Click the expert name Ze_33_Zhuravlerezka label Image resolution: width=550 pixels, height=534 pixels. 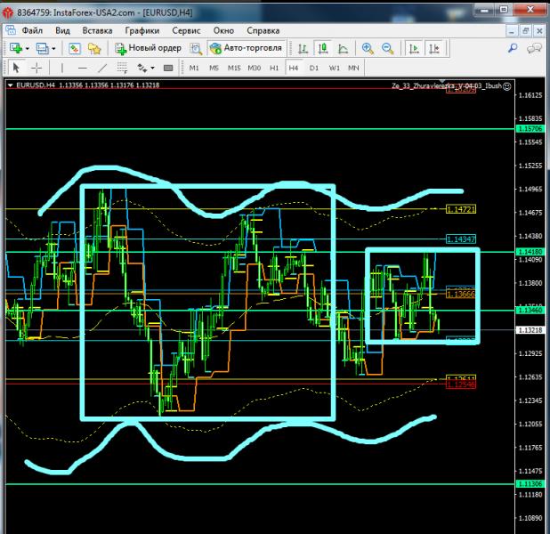[447, 85]
